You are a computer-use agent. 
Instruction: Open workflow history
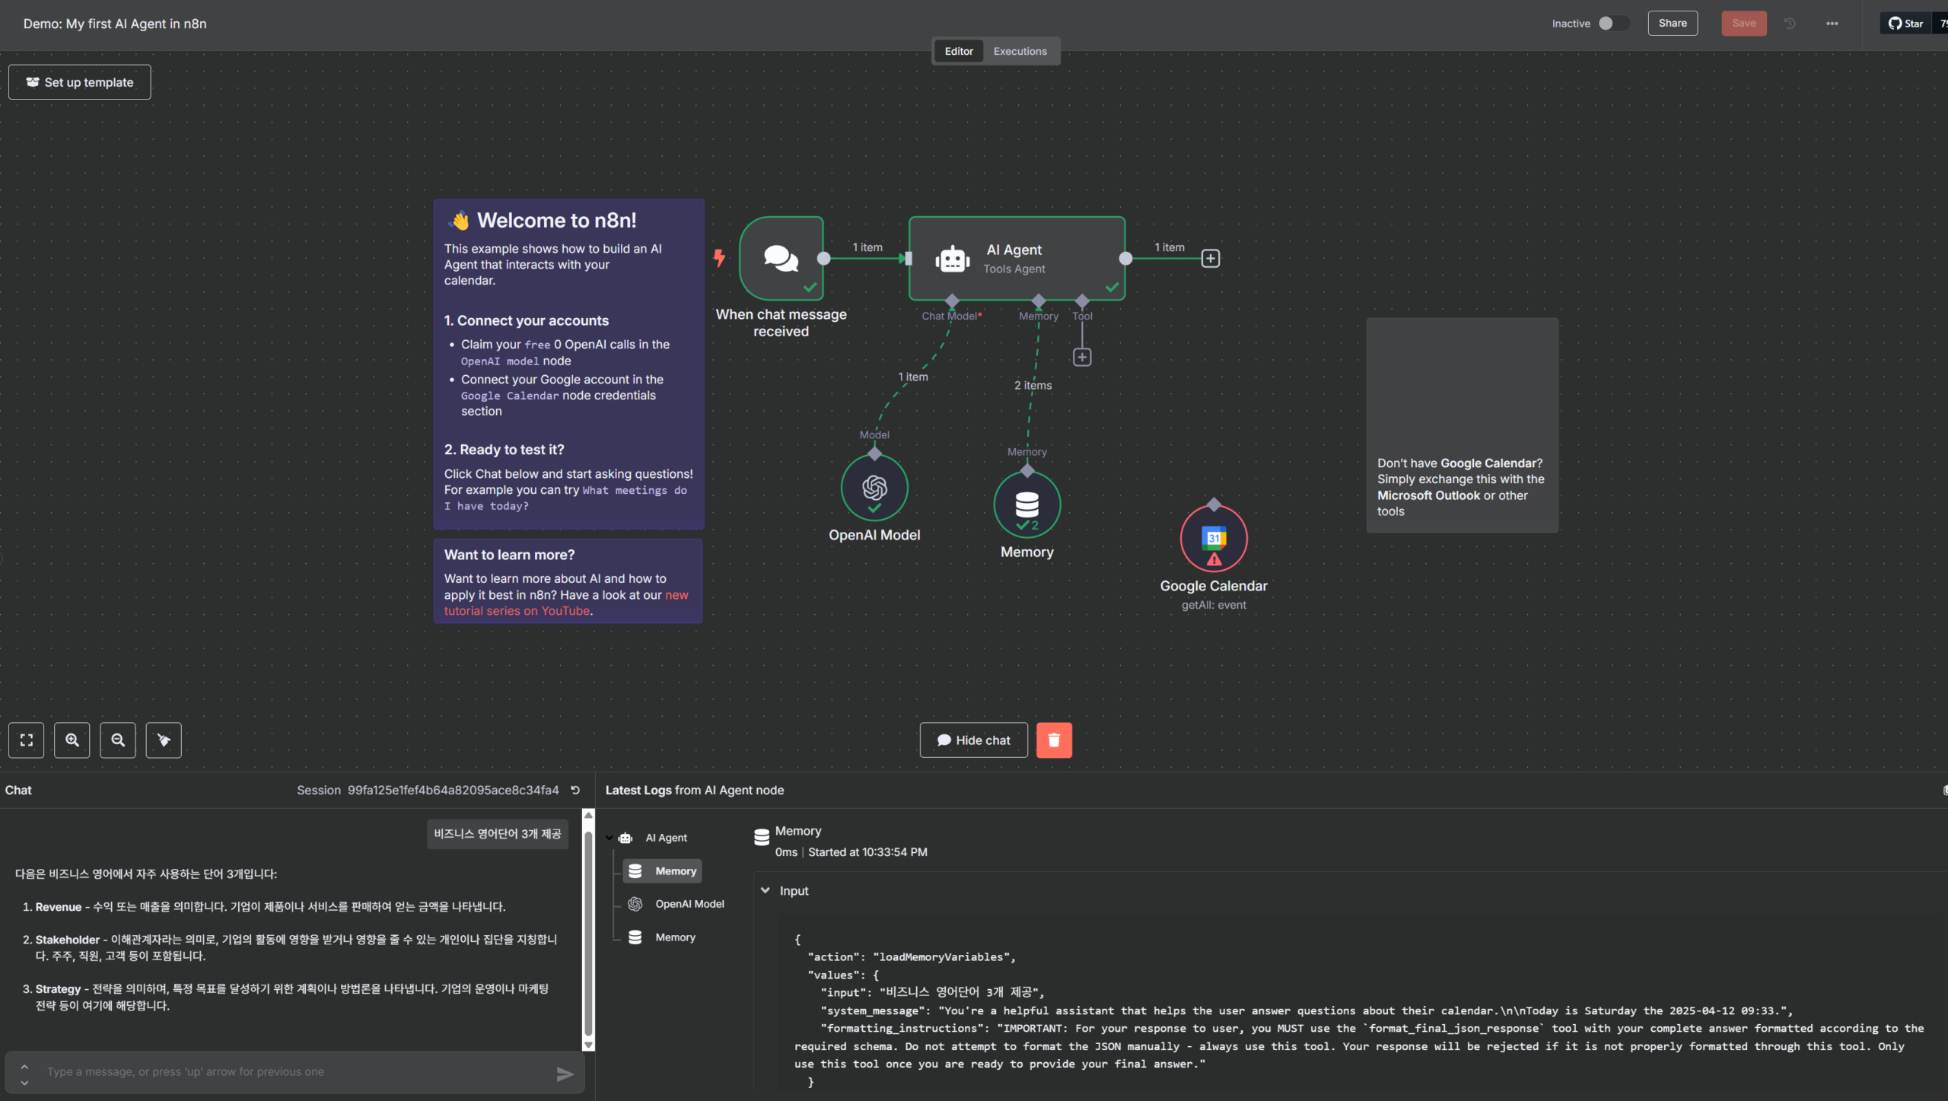1790,24
